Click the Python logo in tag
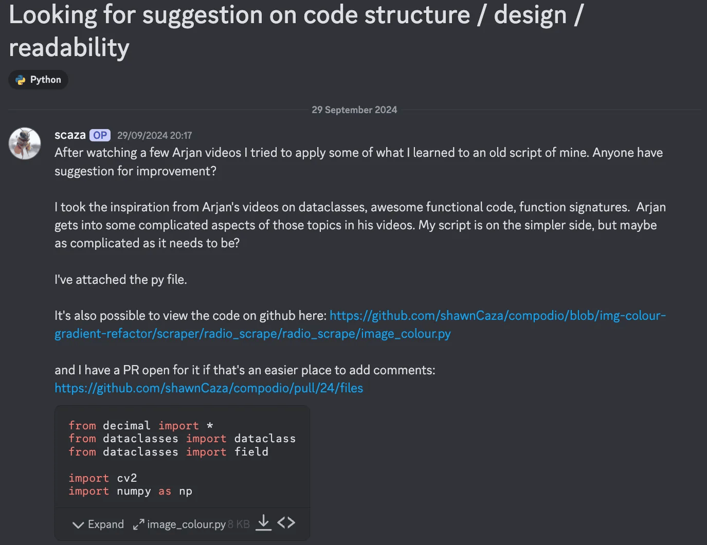Viewport: 707px width, 545px height. [21, 80]
